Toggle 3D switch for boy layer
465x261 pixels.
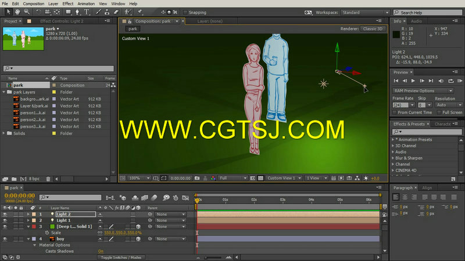pyautogui.click(x=138, y=239)
